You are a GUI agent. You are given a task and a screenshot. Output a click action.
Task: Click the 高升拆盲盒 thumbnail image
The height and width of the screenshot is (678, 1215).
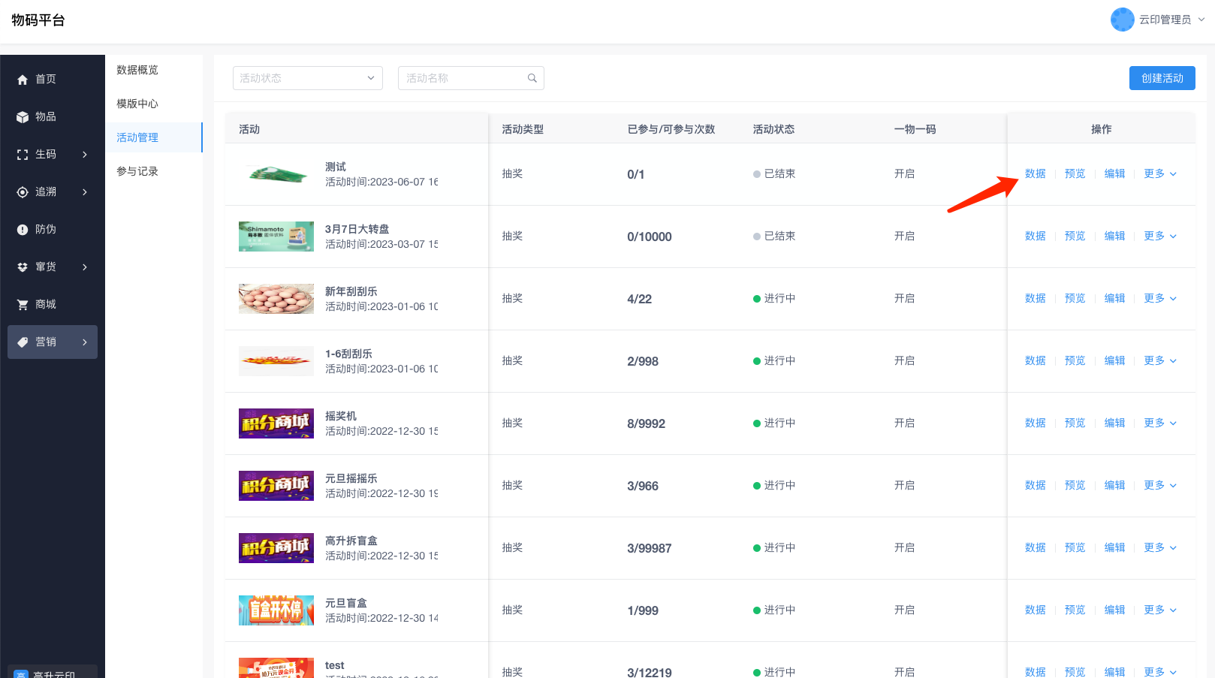click(276, 548)
